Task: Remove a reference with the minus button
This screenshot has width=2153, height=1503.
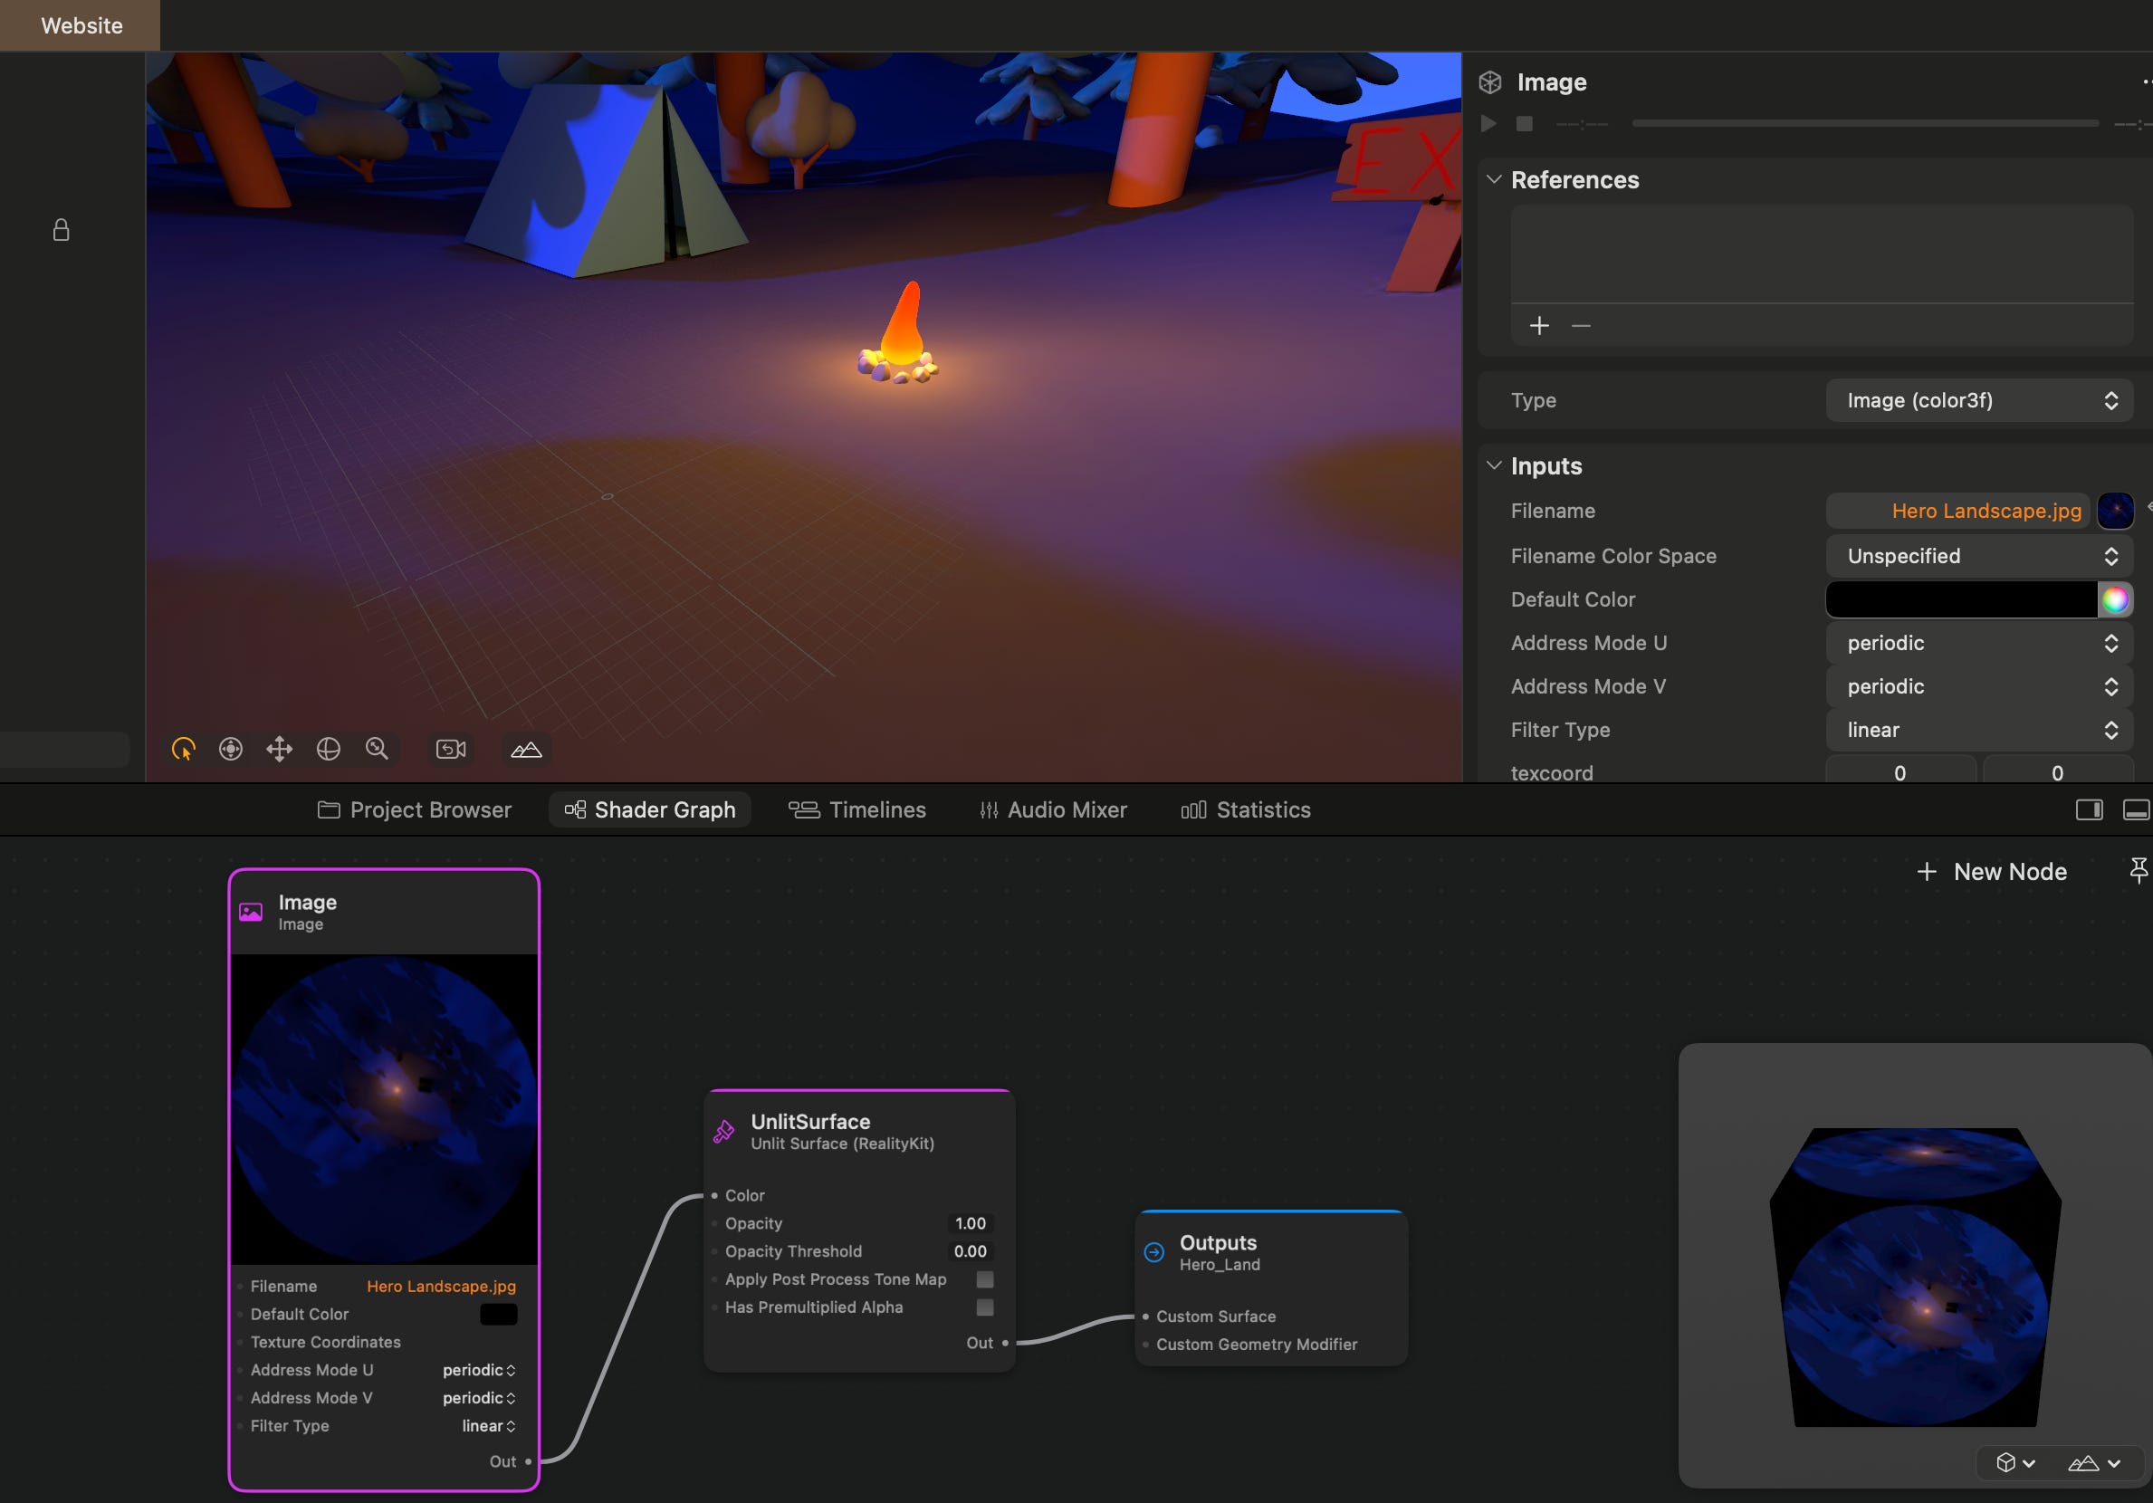Action: pyautogui.click(x=1581, y=325)
